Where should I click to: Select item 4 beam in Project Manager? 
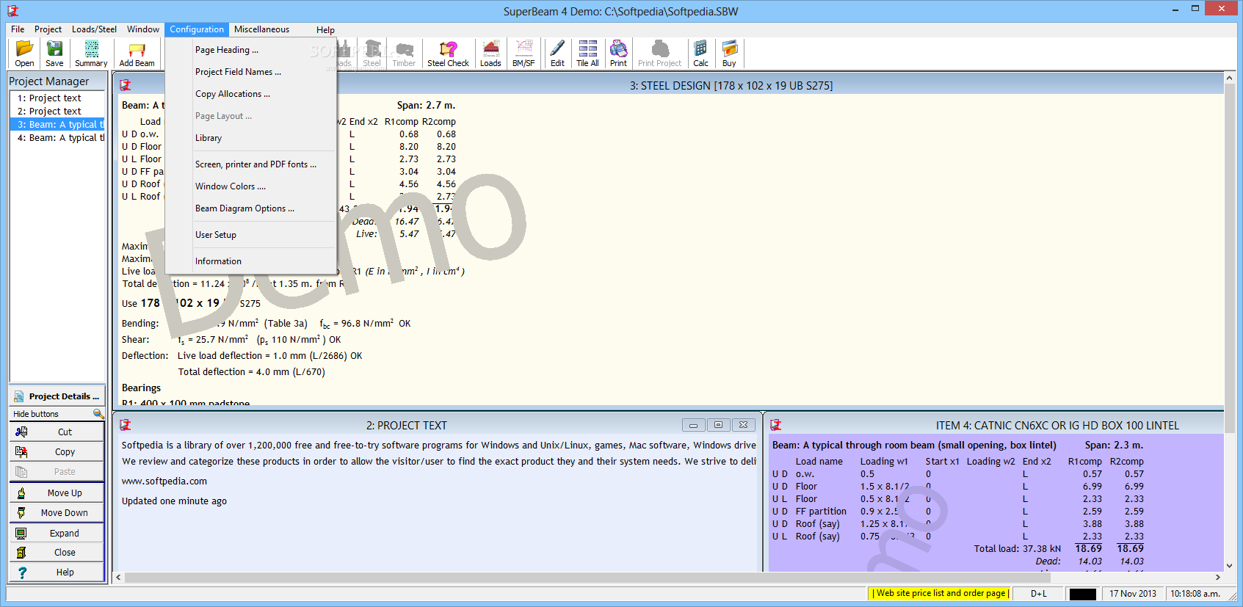(x=57, y=137)
